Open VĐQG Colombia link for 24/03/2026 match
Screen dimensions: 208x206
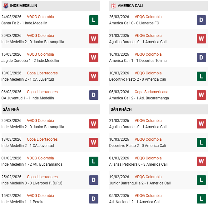(x=40, y=17)
